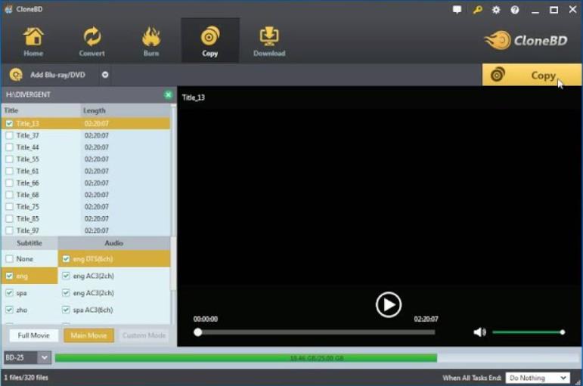This screenshot has height=386, width=583.
Task: Check the Title_68 checkbox
Action: pyautogui.click(x=9, y=195)
